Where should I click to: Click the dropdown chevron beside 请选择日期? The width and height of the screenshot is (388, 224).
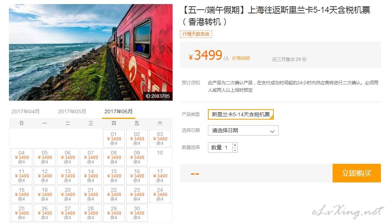point(272,132)
